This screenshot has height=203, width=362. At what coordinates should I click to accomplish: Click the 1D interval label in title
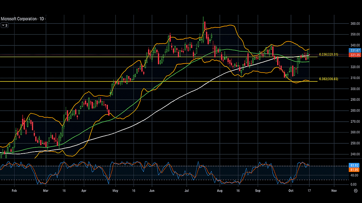(42, 19)
